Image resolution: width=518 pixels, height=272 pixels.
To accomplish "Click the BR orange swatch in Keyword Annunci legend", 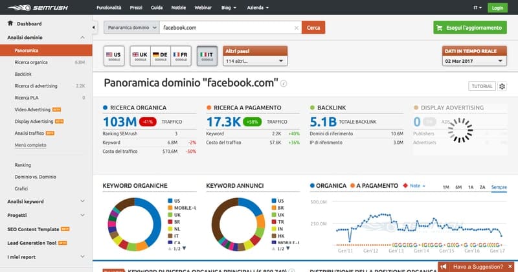I will click(x=274, y=208).
